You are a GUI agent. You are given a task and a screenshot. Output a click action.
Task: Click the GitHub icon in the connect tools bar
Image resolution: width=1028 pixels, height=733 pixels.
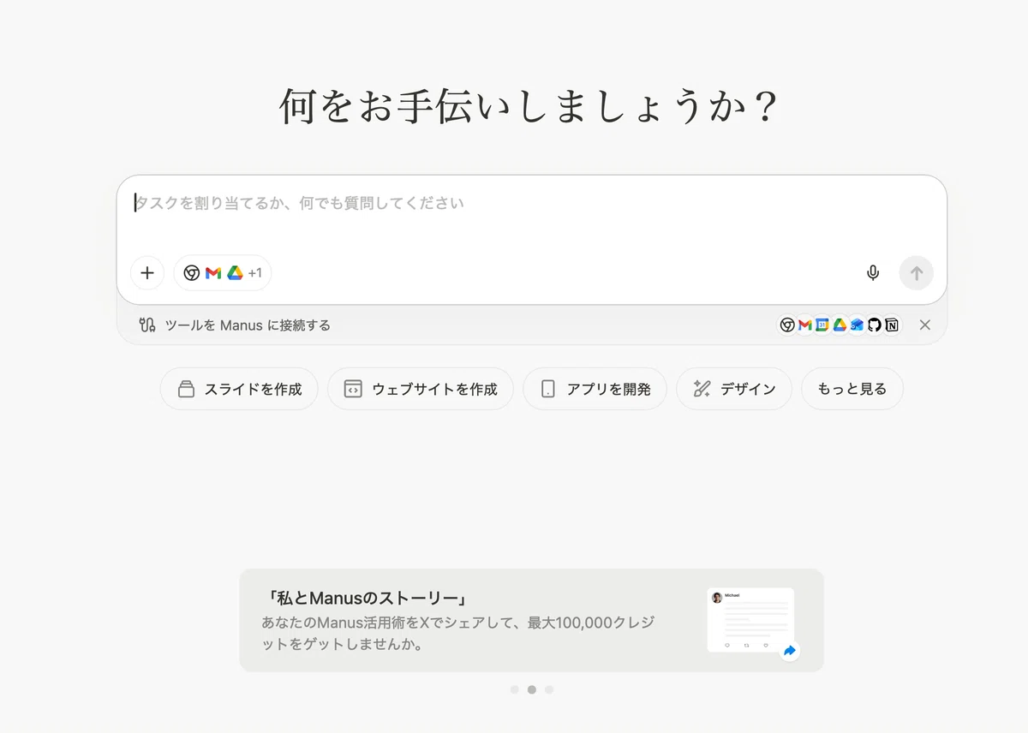(x=875, y=325)
